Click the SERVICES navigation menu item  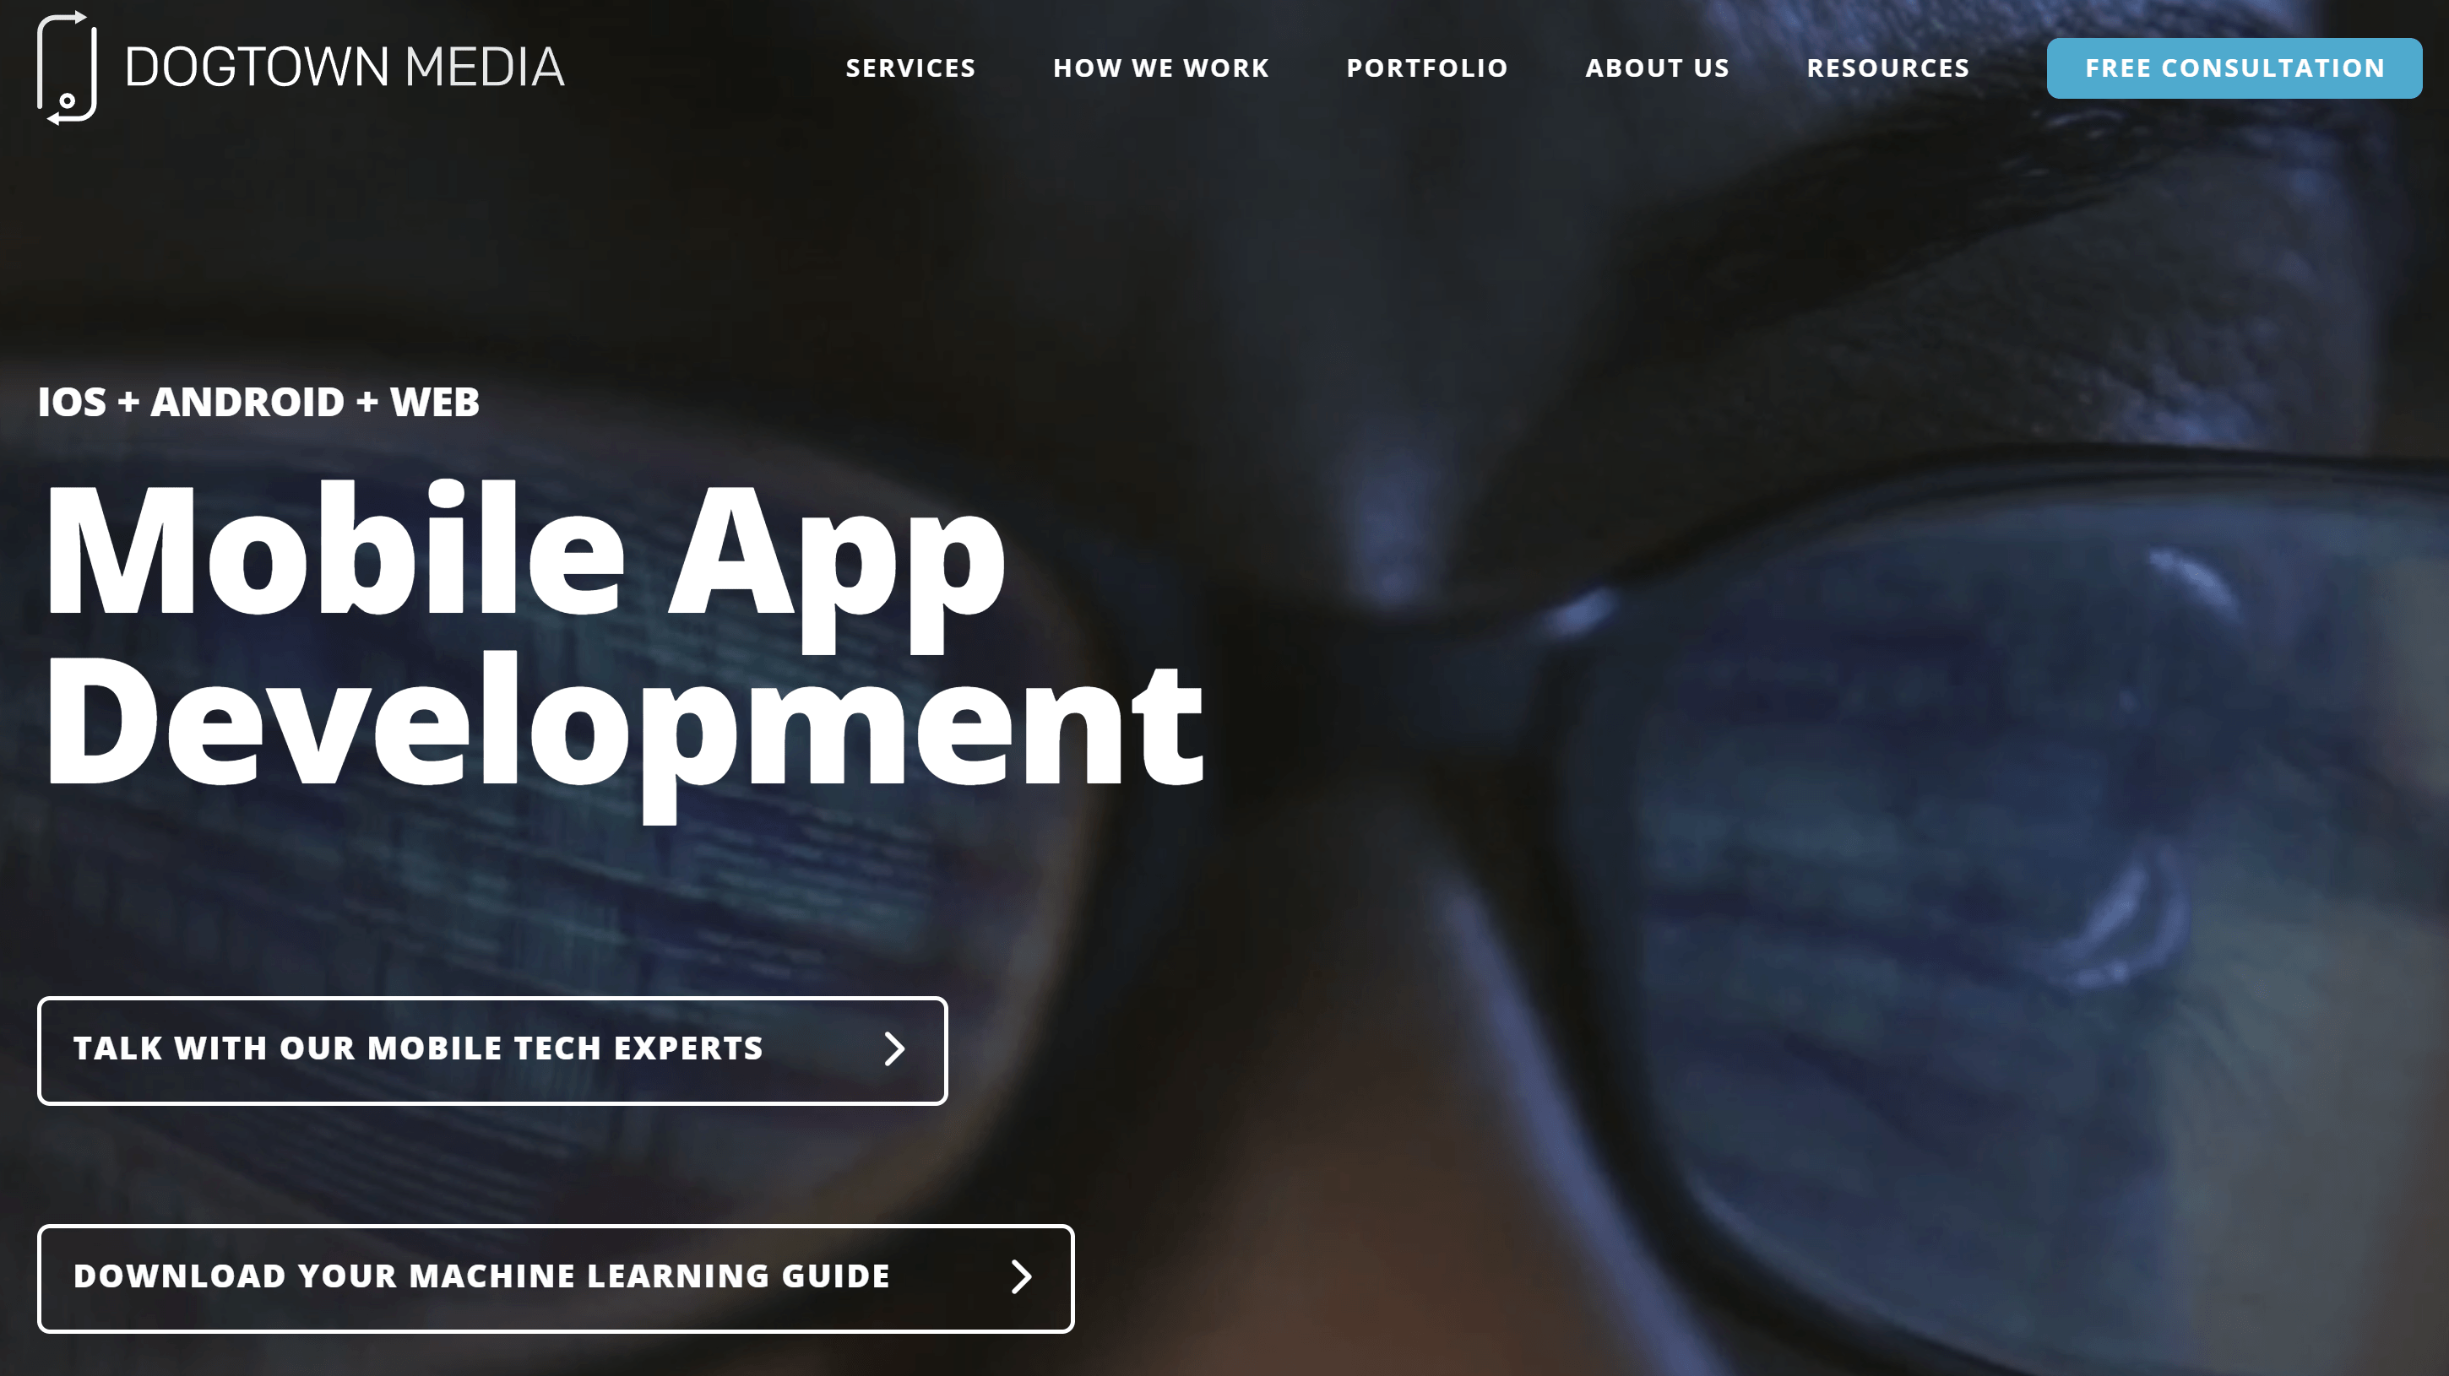coord(910,68)
